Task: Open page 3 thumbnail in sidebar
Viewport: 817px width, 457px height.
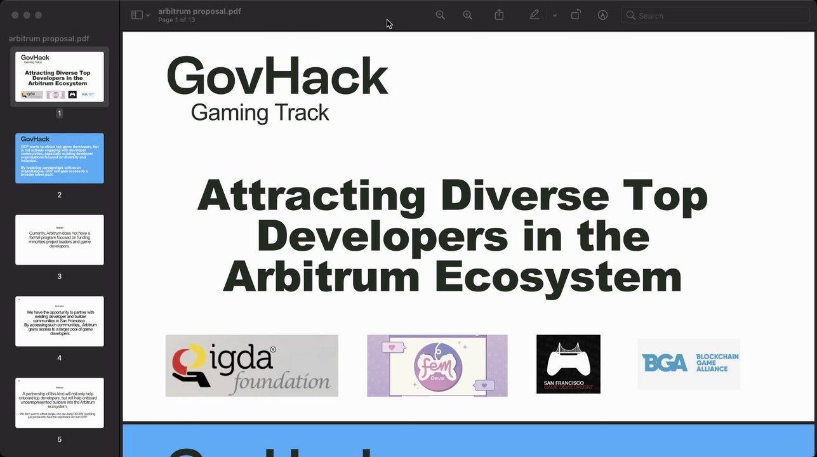Action: pyautogui.click(x=60, y=240)
